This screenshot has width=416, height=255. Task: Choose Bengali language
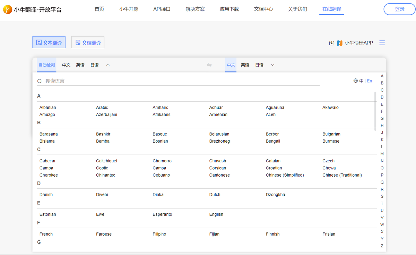pyautogui.click(x=273, y=141)
